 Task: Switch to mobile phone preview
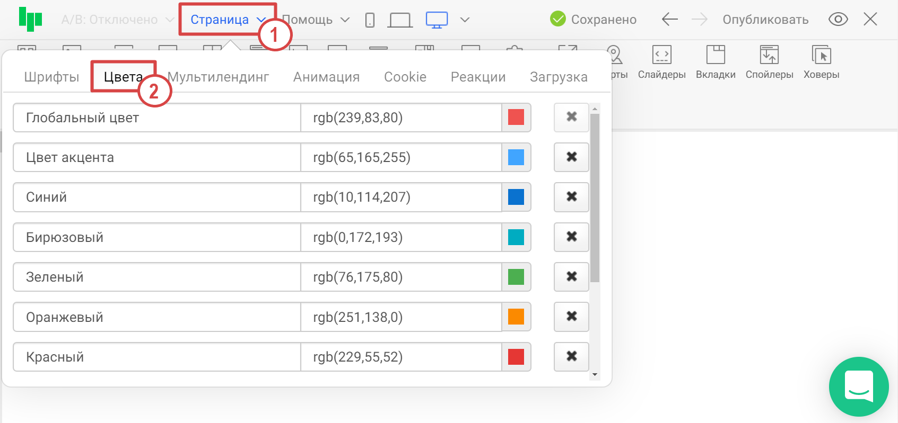point(370,20)
